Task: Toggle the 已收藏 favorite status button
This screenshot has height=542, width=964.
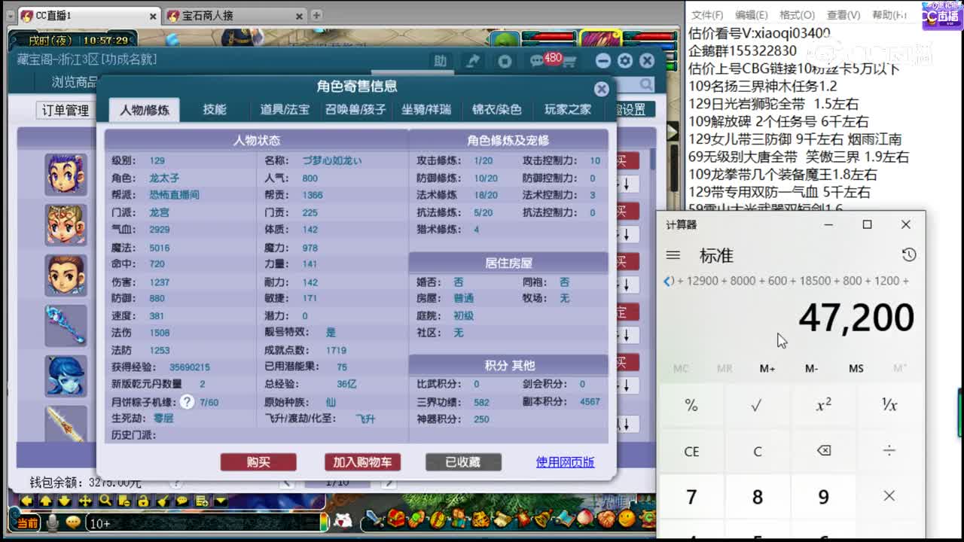Action: point(462,464)
